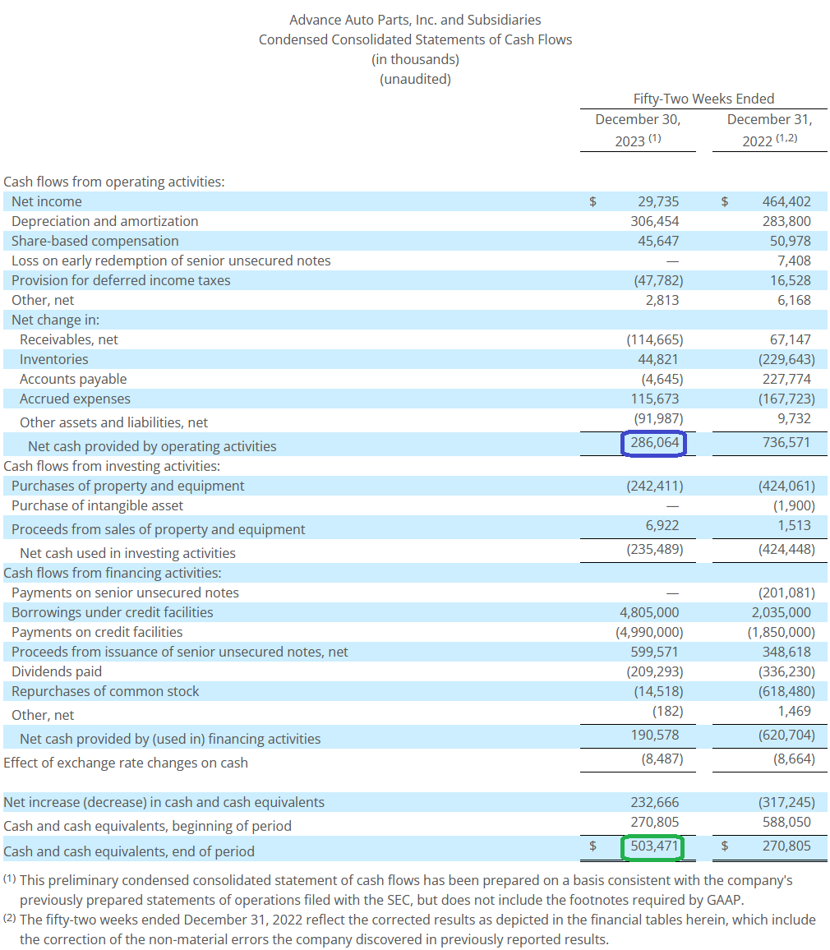Click the "Depreciation and amortization" row label

105,222
